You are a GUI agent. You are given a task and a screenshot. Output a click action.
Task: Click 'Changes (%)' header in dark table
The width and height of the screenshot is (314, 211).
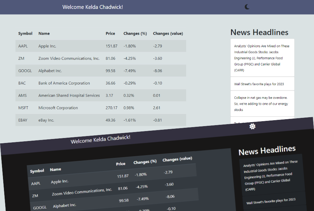click(145, 161)
